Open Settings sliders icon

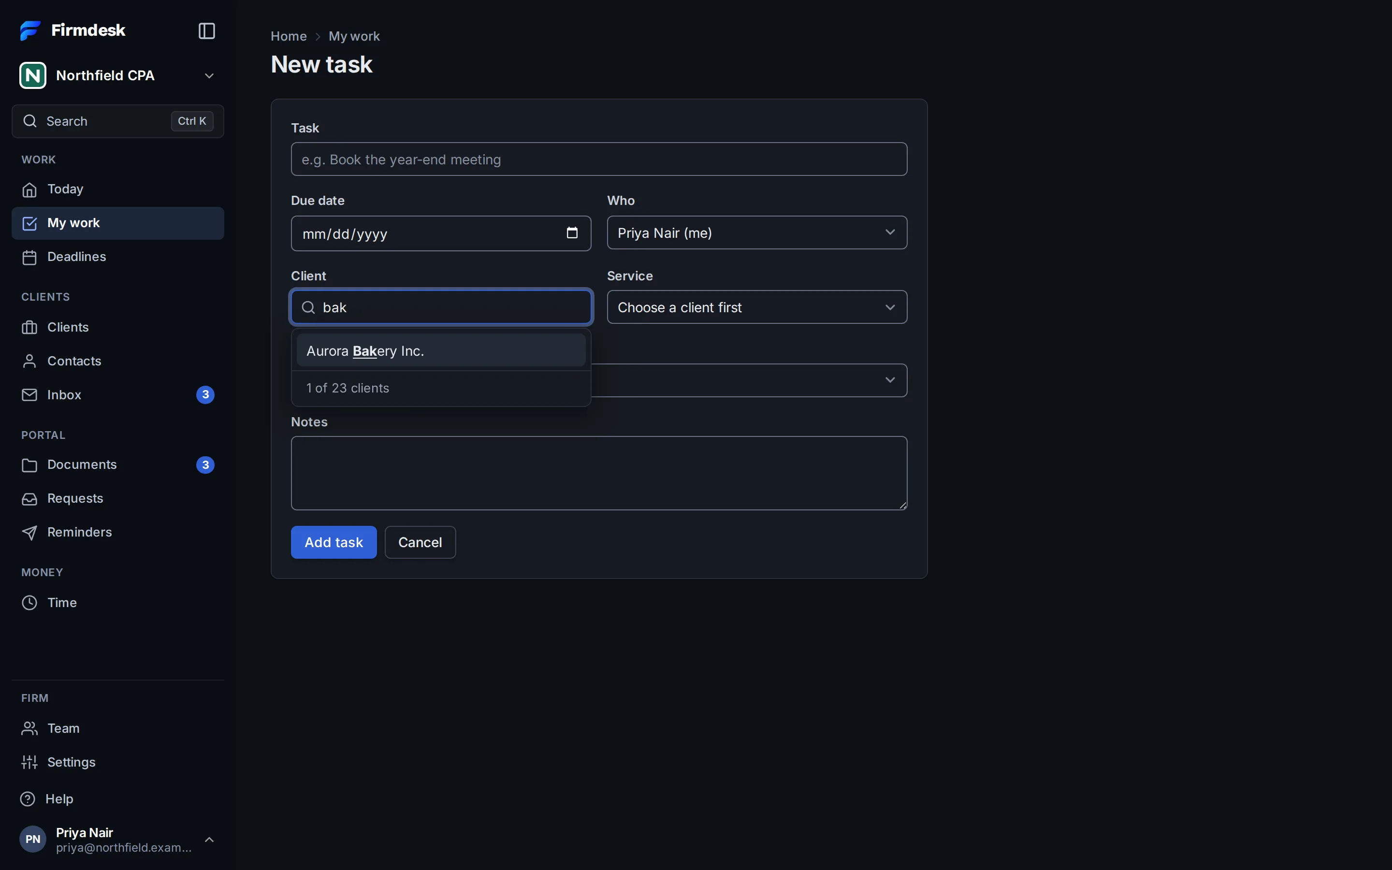pyautogui.click(x=29, y=762)
